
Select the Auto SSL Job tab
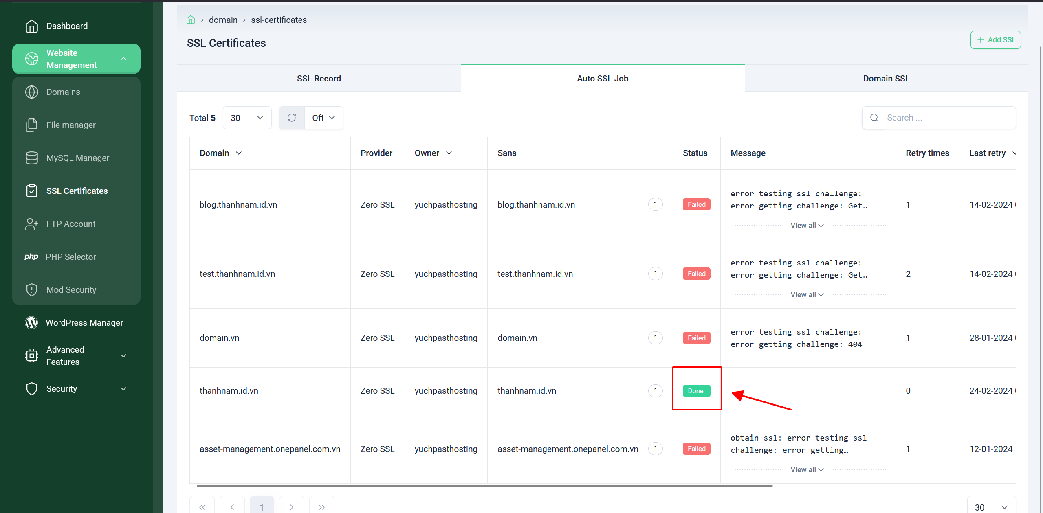pos(603,78)
